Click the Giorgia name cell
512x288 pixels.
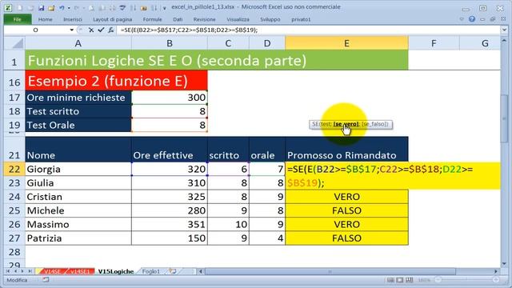point(78,169)
